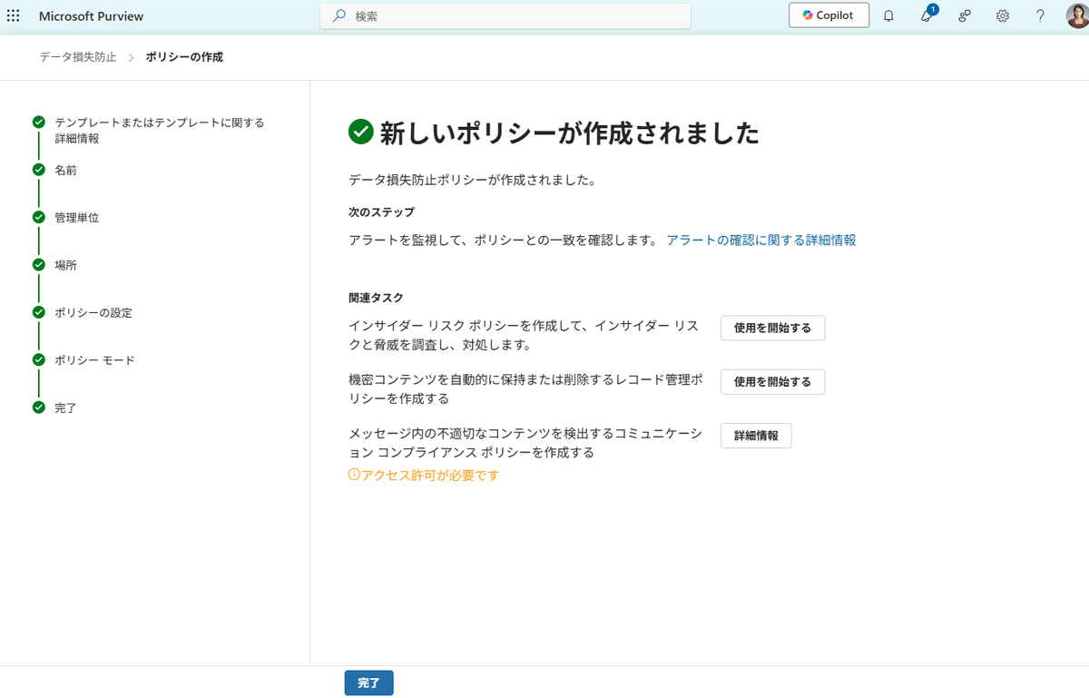Image resolution: width=1089 pixels, height=698 pixels.
Task: Open the help question mark icon
Action: [x=1041, y=16]
